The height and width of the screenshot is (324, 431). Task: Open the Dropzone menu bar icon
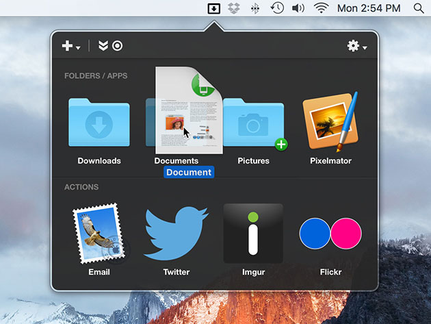(213, 8)
